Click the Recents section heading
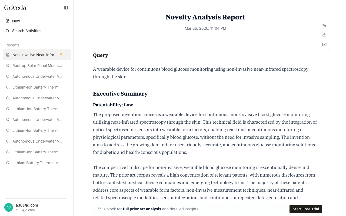The width and height of the screenshot is (346, 216). click(12, 45)
